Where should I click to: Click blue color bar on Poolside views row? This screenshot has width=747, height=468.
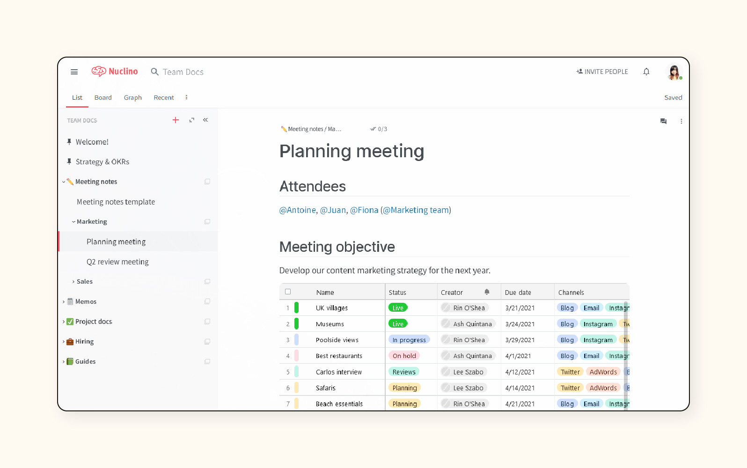[297, 340]
